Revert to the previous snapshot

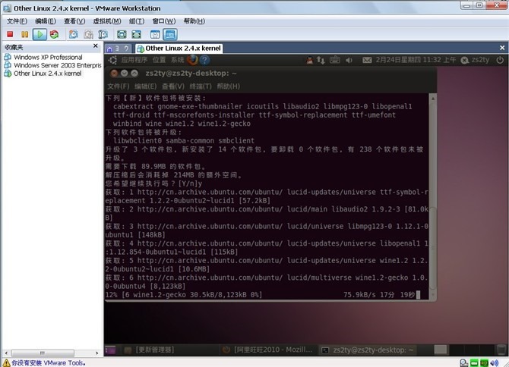(x=88, y=34)
